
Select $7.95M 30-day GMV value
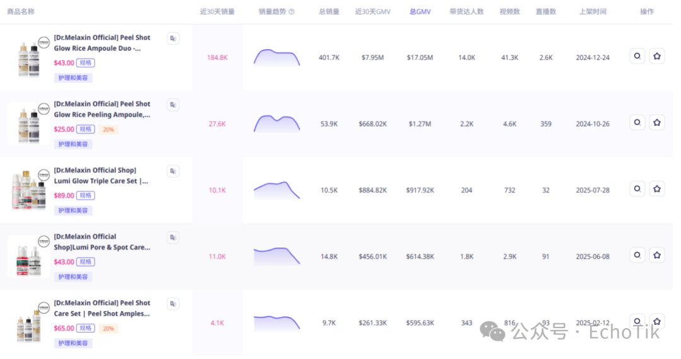click(373, 58)
